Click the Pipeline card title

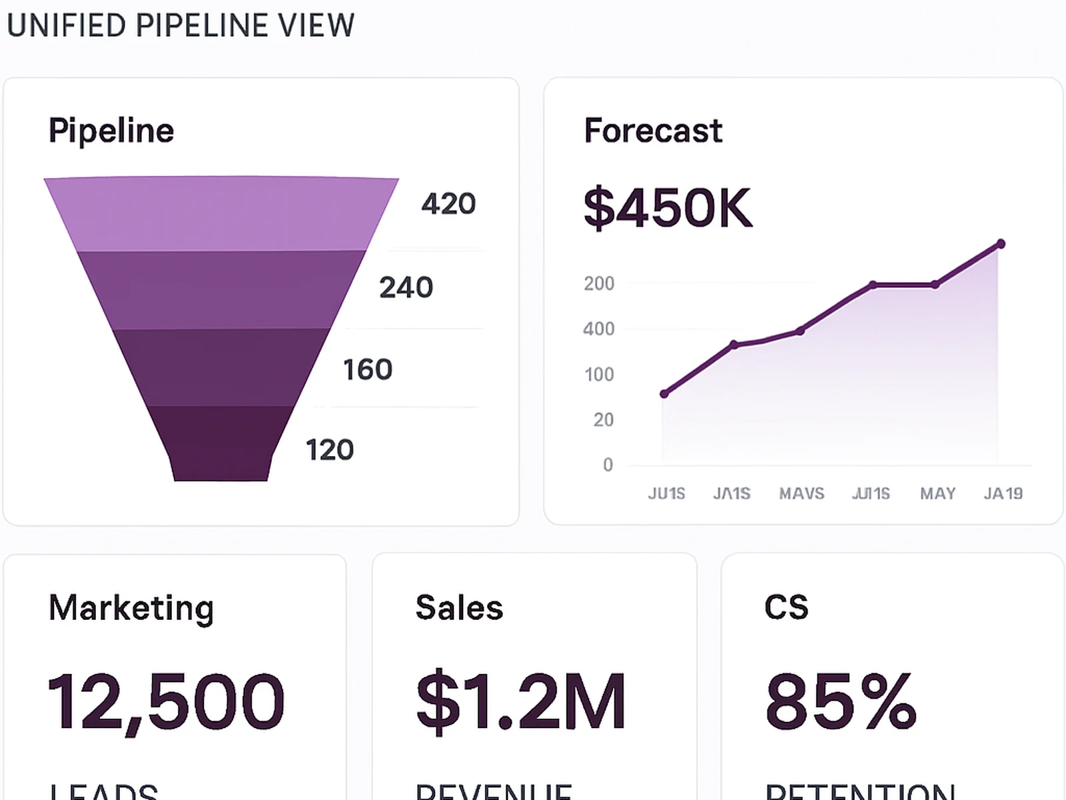[111, 129]
